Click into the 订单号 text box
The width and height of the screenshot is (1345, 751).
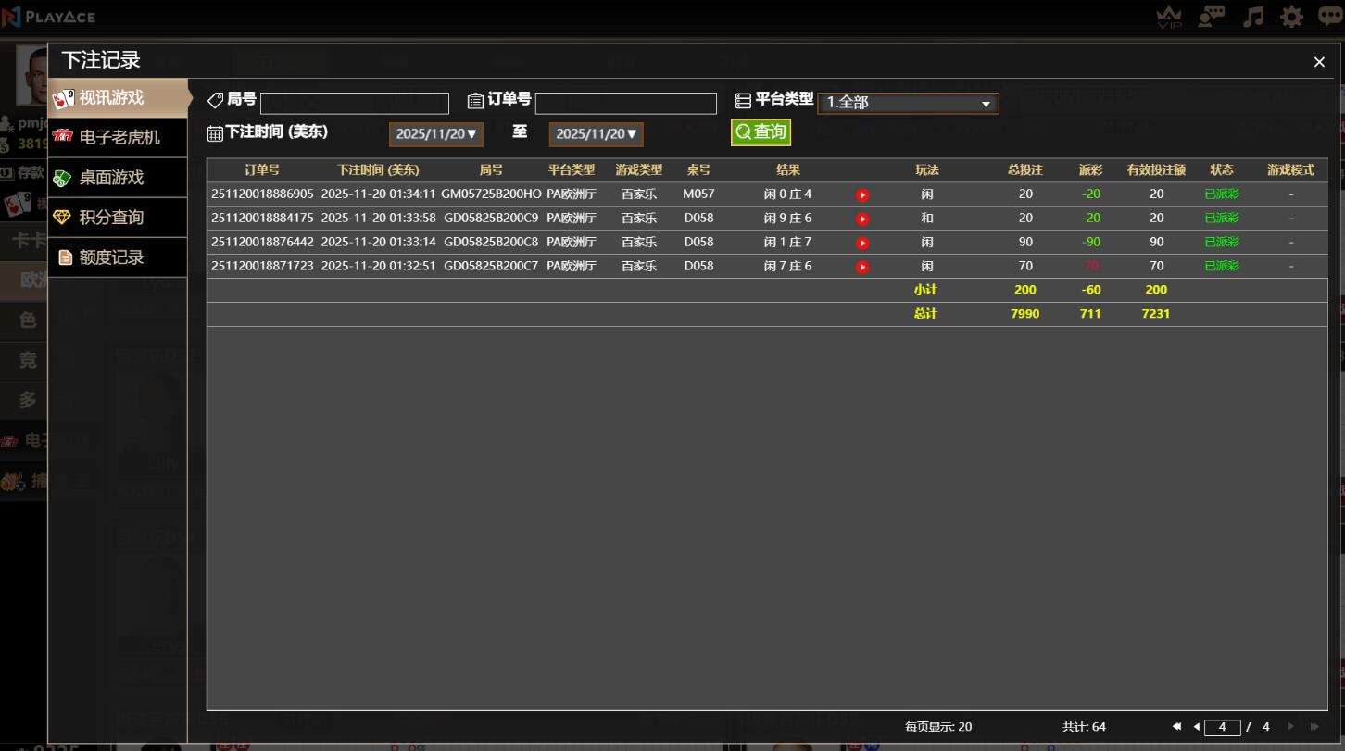click(625, 103)
